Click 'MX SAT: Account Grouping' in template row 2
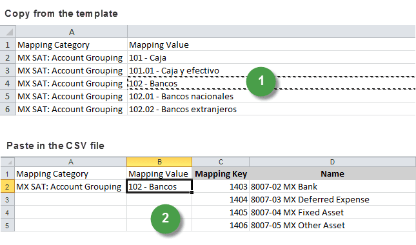The width and height of the screenshot is (416, 245). (72, 57)
